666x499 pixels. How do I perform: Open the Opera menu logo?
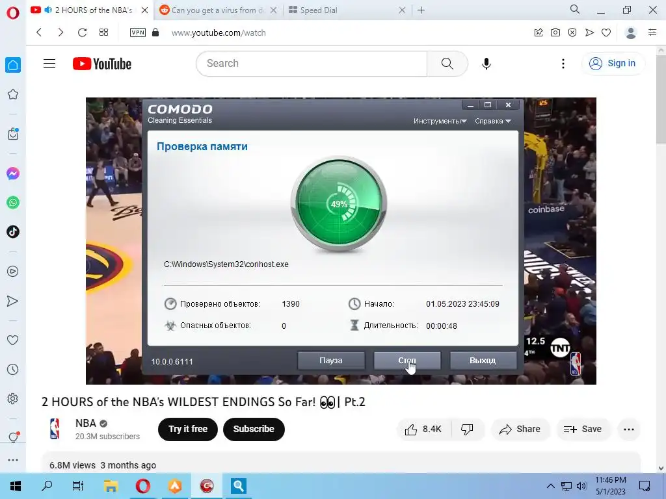(x=13, y=13)
